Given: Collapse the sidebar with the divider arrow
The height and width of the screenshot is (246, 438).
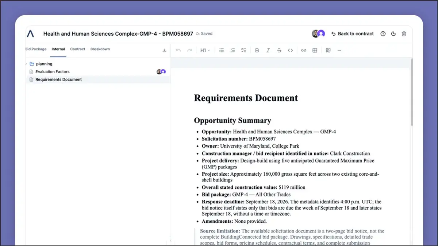Looking at the screenshot, I should point(170,241).
